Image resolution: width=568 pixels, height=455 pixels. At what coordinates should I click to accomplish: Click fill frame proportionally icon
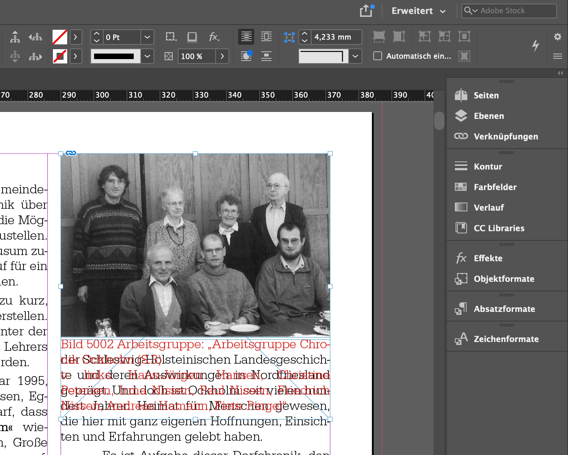379,37
